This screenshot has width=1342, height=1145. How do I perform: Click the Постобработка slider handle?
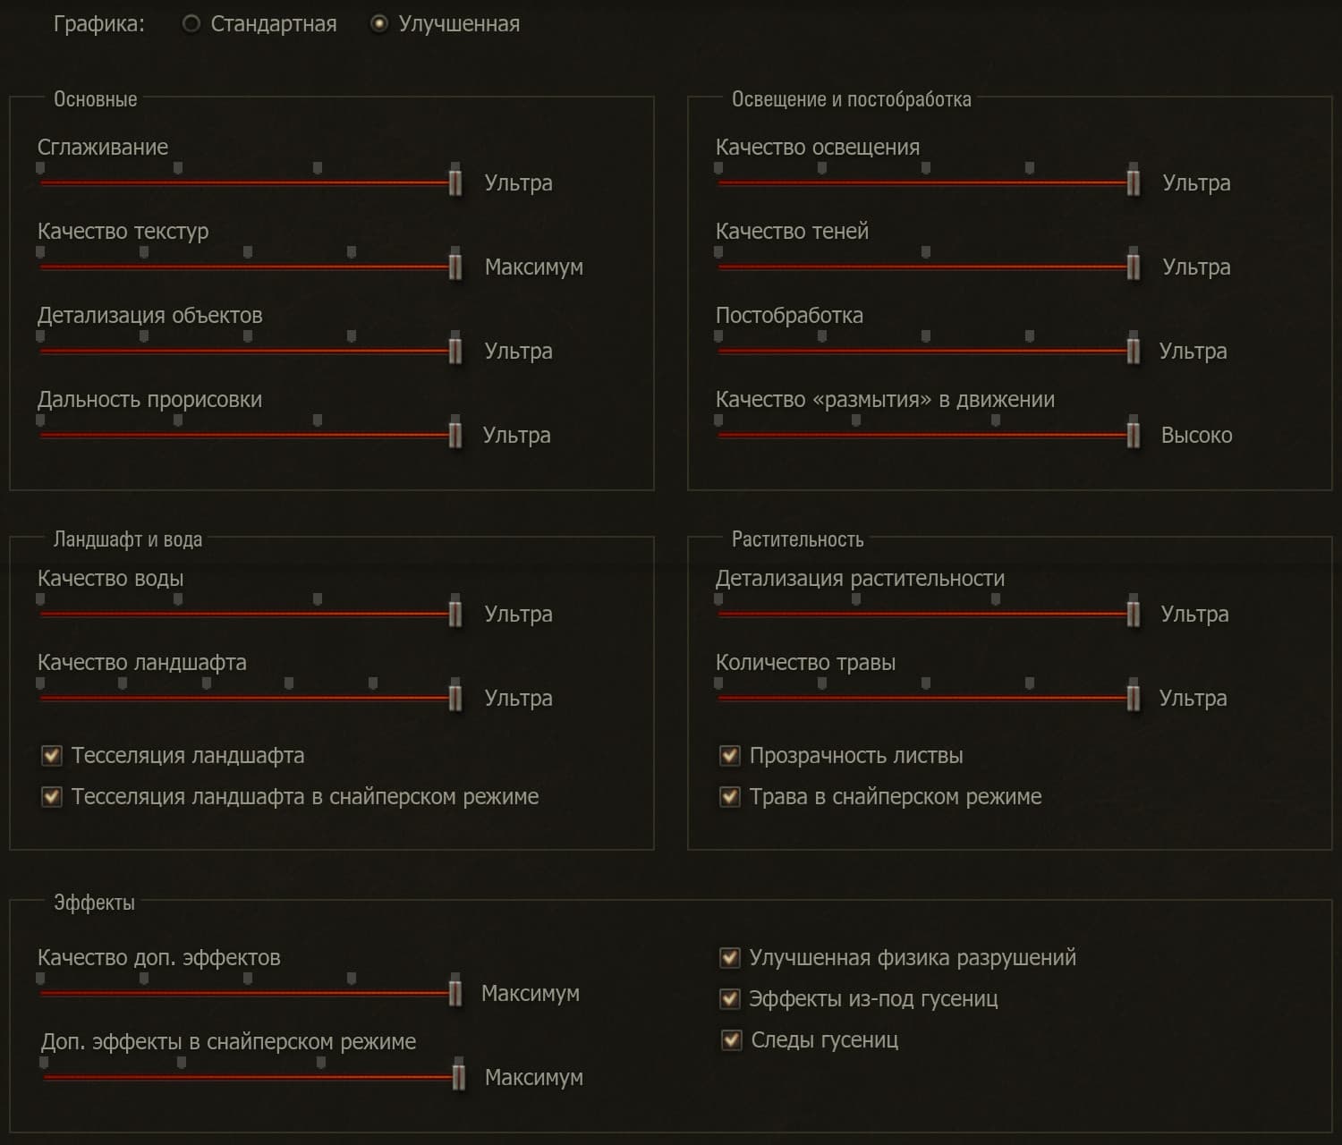[x=1134, y=351]
